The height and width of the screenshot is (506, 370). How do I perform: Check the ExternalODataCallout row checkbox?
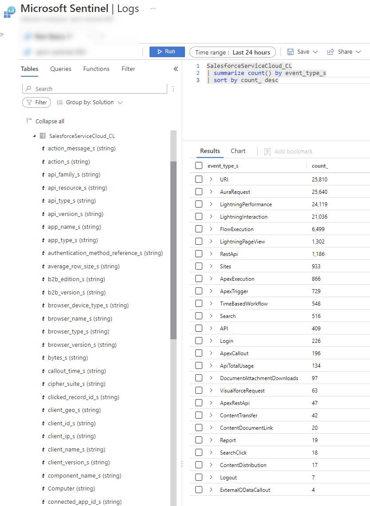199,490
